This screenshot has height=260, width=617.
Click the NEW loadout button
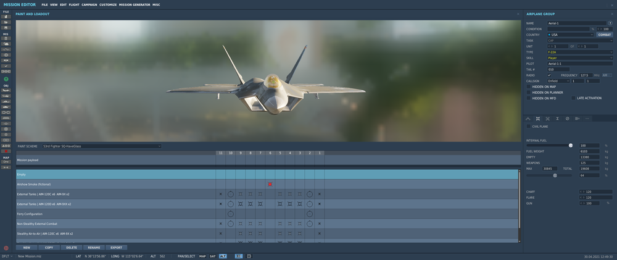click(x=27, y=248)
